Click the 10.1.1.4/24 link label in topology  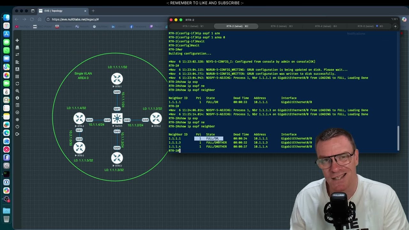[x=96, y=125]
